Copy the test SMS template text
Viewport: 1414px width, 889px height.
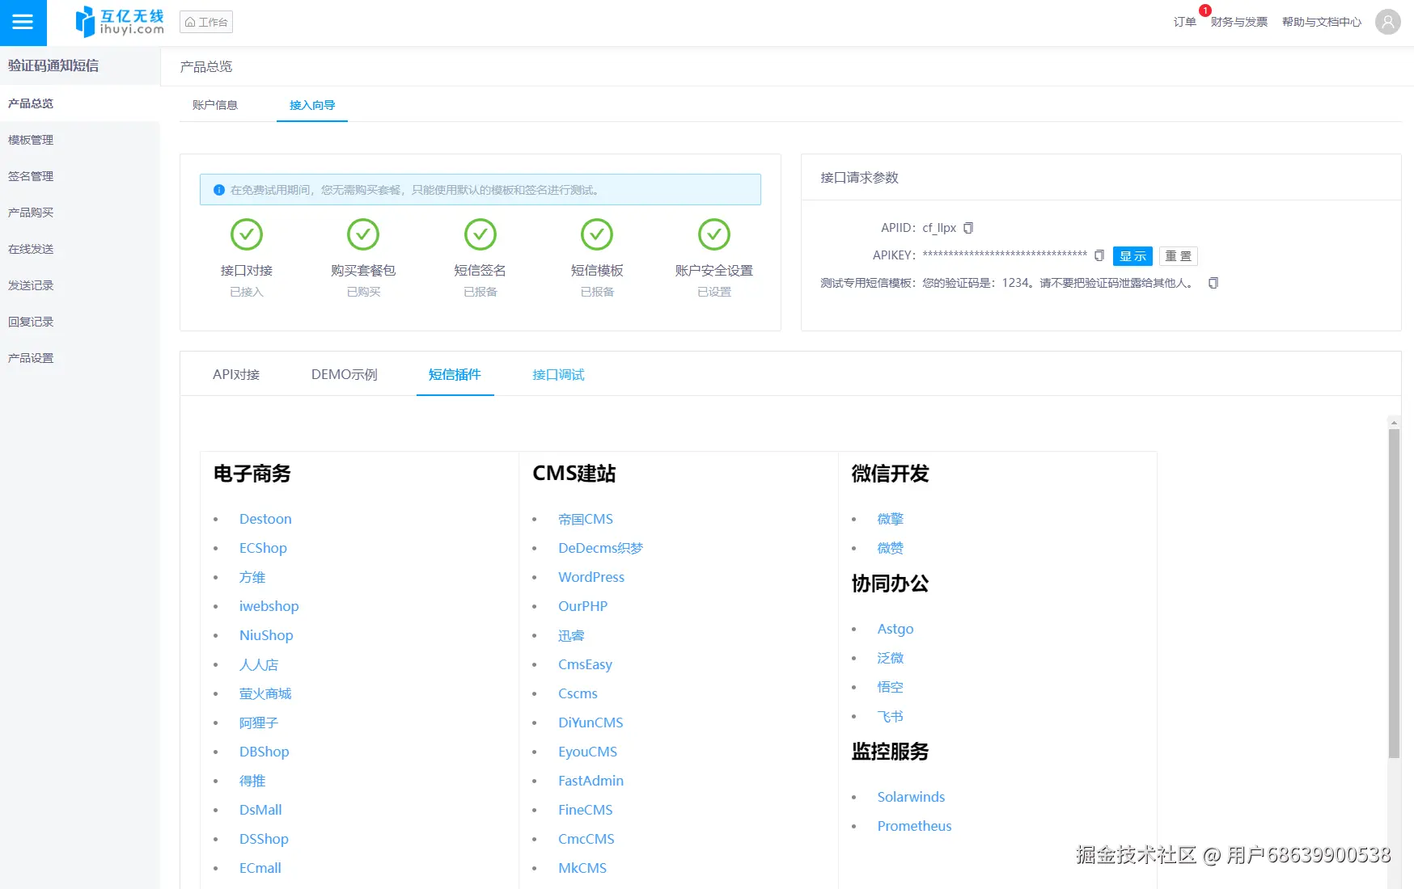click(1213, 283)
